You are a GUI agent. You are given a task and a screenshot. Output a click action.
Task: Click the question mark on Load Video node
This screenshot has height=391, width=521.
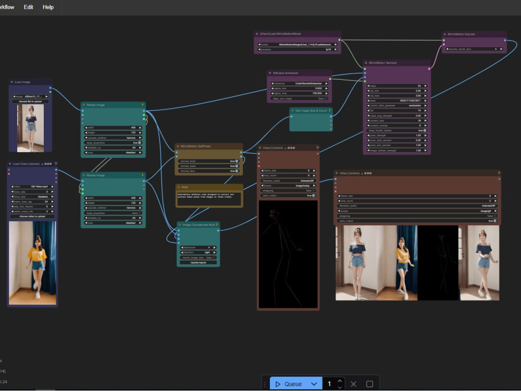coord(56,164)
